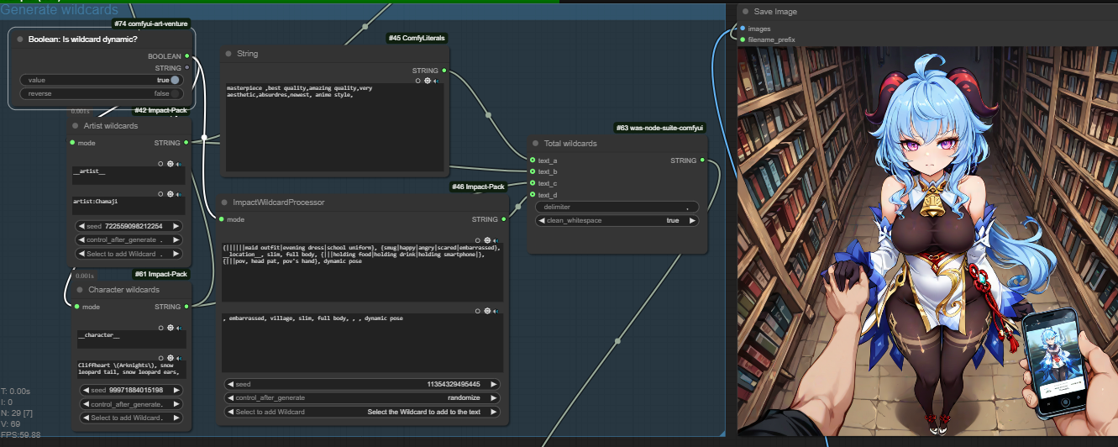1118x447 pixels.
Task: Click the Cliffheart (Arknights) text box
Action: pyautogui.click(x=131, y=370)
